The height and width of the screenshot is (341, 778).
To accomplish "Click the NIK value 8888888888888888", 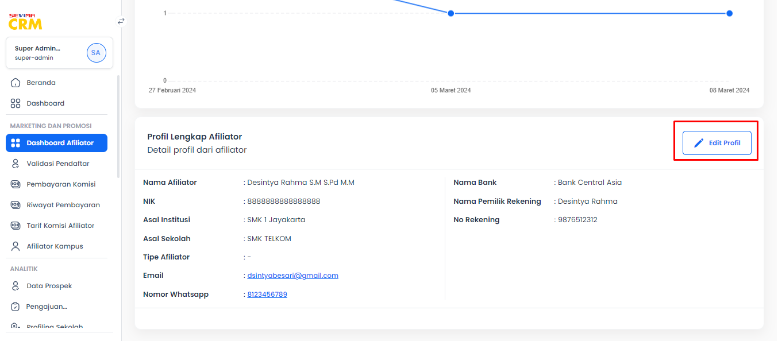I will [x=284, y=201].
